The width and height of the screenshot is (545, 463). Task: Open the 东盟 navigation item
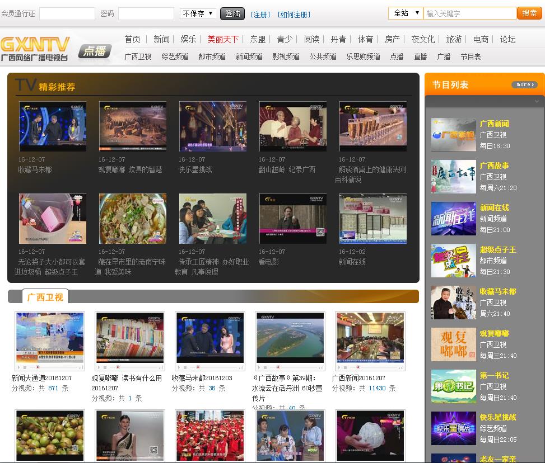[x=258, y=39]
